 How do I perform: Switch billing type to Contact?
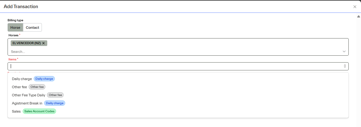[x=32, y=28]
